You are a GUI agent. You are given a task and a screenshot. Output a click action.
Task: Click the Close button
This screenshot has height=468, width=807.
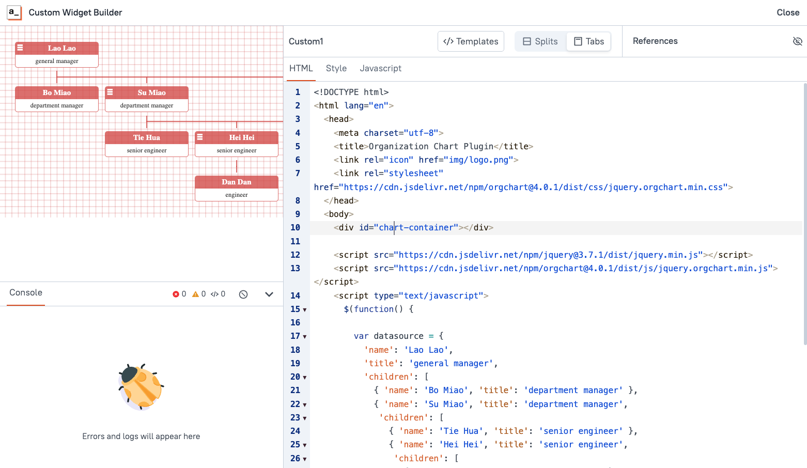[787, 12]
